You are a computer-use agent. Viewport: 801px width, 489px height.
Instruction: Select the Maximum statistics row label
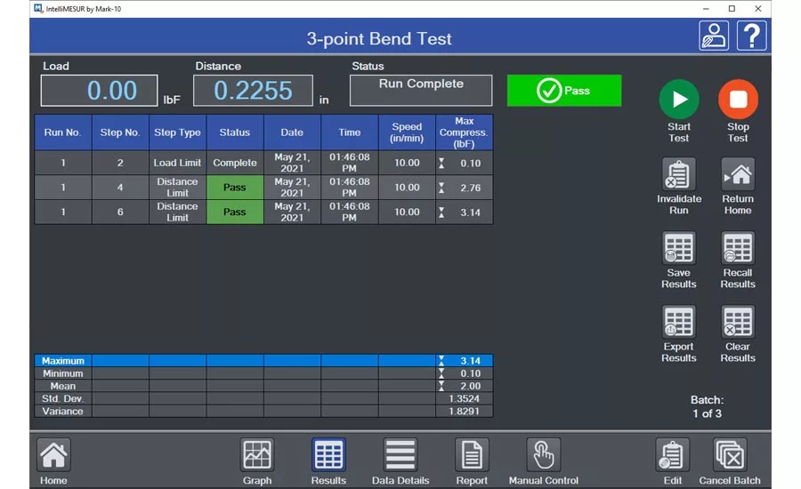(x=63, y=361)
